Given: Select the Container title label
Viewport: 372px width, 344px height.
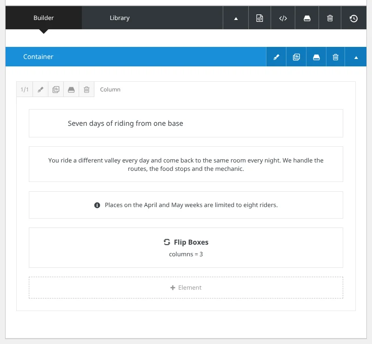Looking at the screenshot, I should tap(38, 57).
